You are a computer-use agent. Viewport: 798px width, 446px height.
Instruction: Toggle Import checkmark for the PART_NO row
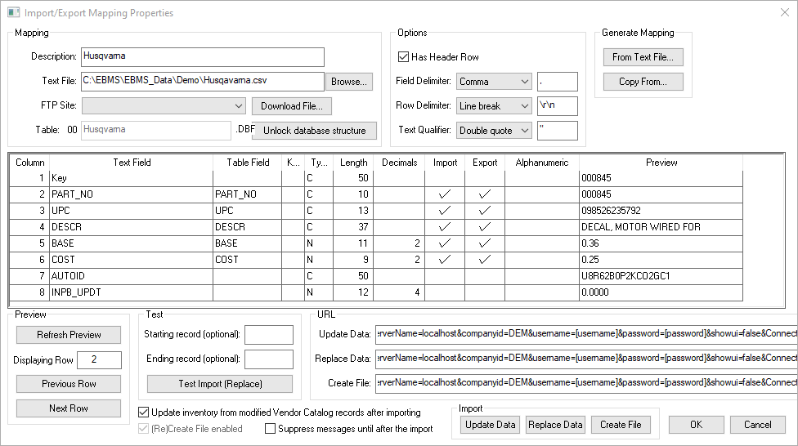pyautogui.click(x=445, y=194)
